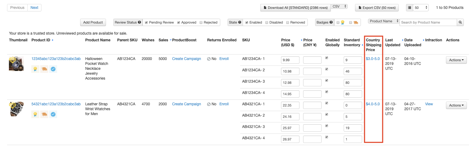Enable the Disabled state filter checkbox

tap(267, 22)
